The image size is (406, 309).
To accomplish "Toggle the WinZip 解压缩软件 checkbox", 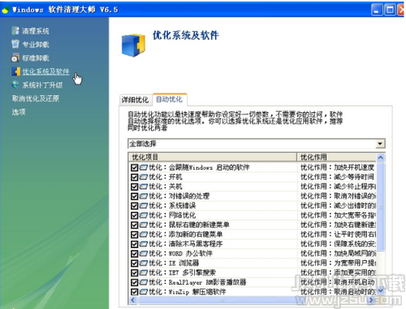I will pos(134,292).
